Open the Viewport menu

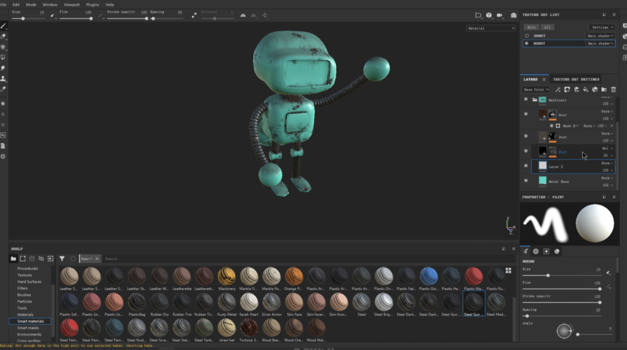pos(71,5)
